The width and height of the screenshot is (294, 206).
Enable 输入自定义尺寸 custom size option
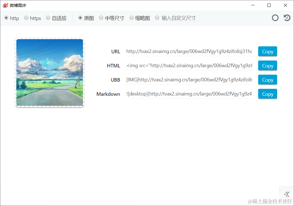tap(157, 18)
